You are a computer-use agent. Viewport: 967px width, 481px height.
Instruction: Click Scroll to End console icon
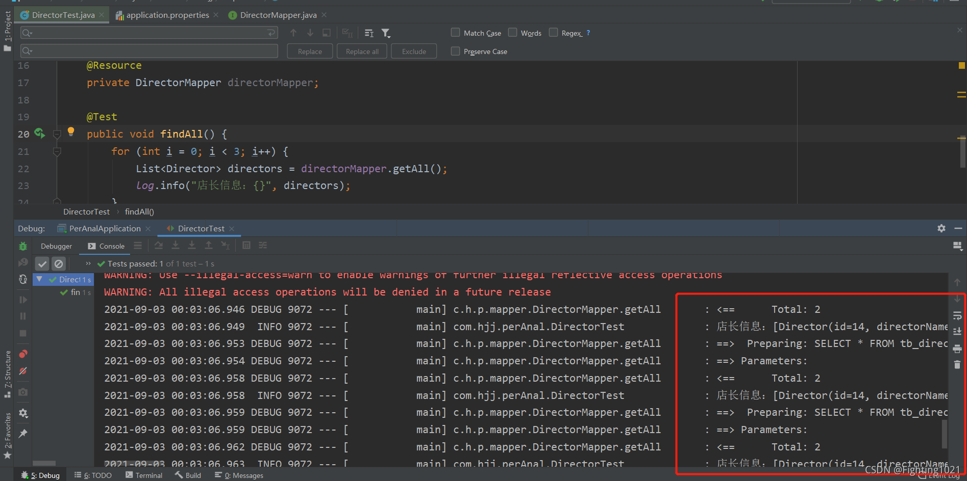(957, 332)
